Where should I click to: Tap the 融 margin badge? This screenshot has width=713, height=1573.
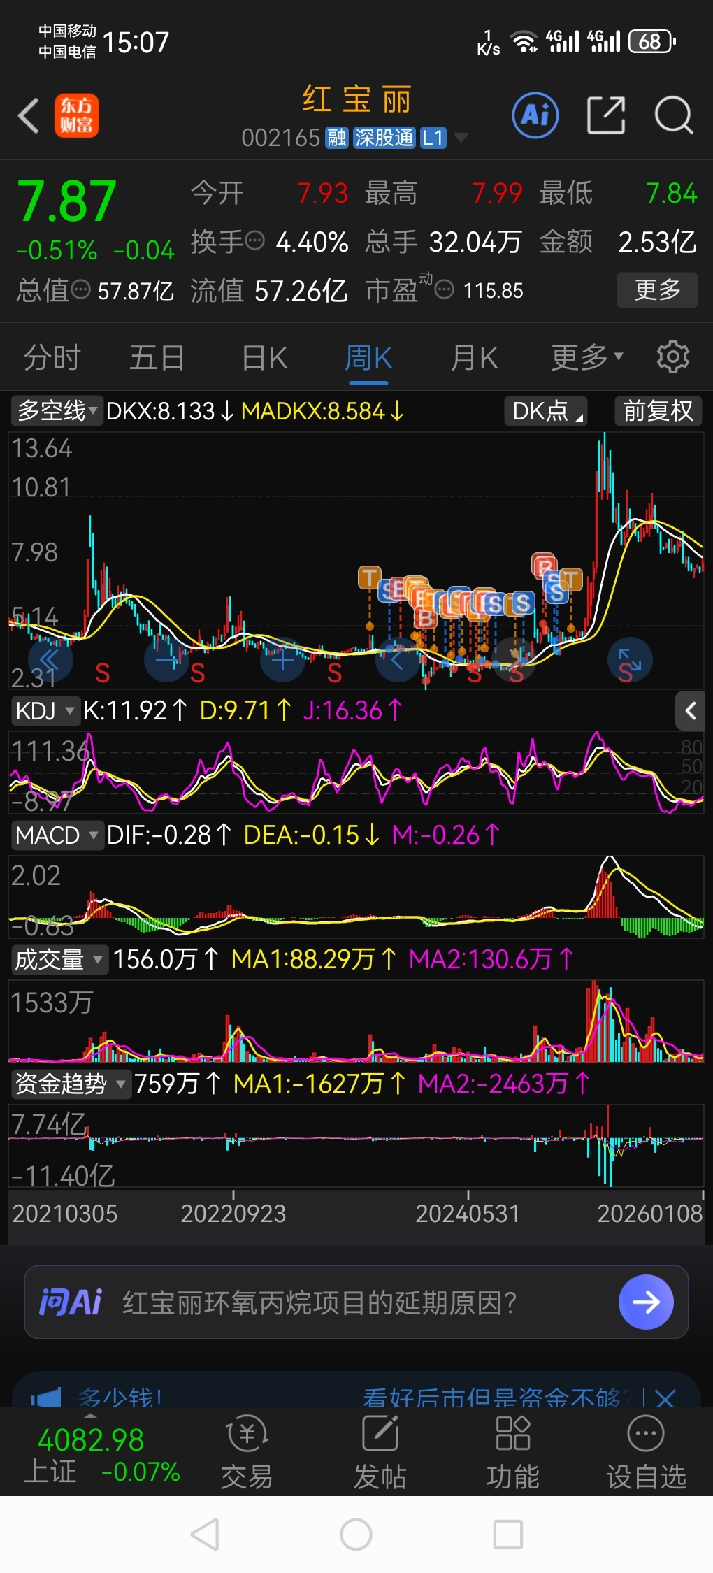tap(337, 138)
